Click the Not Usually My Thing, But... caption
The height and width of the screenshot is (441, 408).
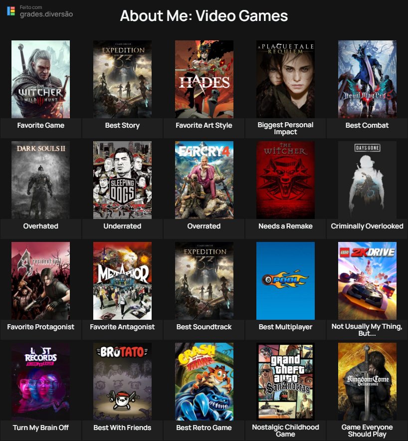[x=367, y=330]
